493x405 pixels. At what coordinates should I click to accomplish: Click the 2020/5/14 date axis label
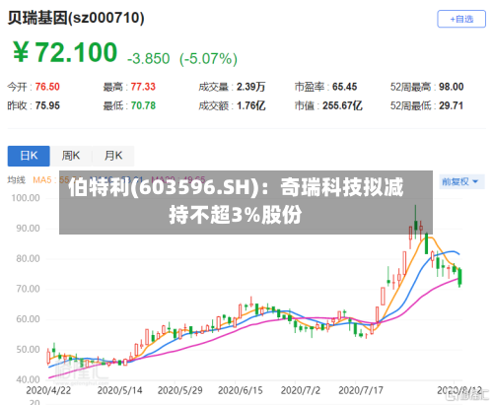click(119, 390)
